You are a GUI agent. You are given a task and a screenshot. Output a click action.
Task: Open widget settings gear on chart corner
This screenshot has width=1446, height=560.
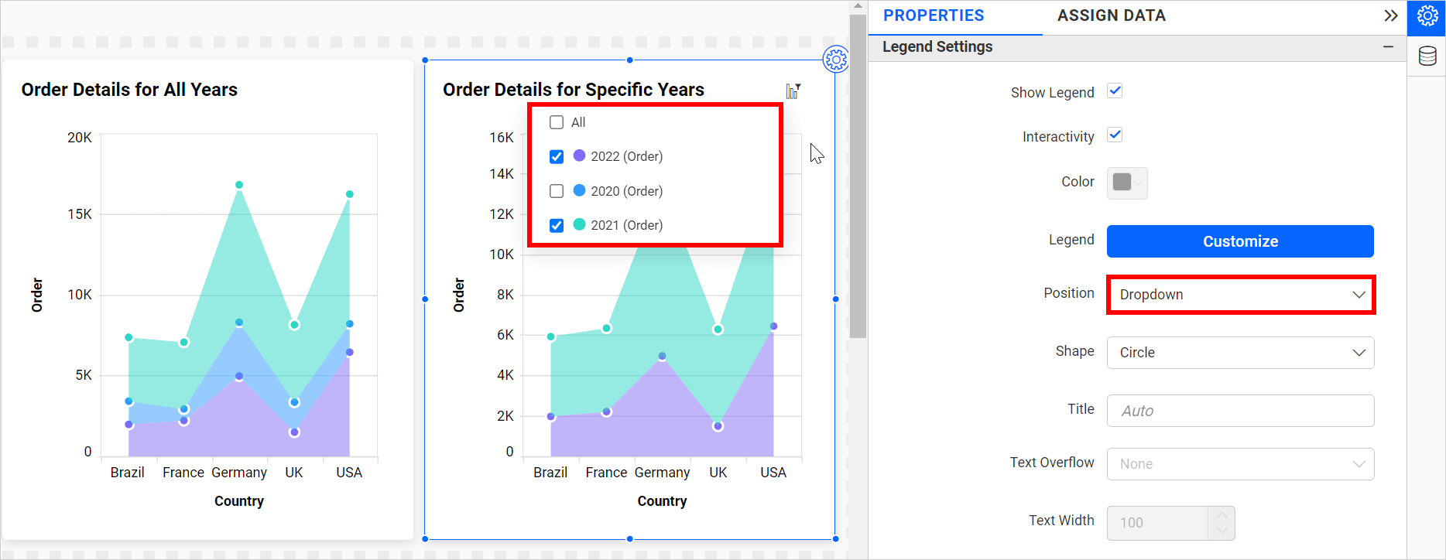[835, 60]
